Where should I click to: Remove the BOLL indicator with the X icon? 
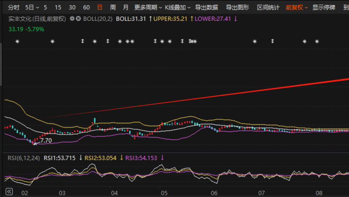click(x=78, y=19)
